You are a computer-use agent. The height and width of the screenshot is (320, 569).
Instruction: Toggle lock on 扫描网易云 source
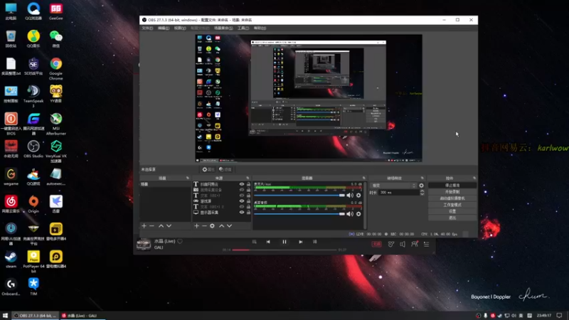(248, 184)
